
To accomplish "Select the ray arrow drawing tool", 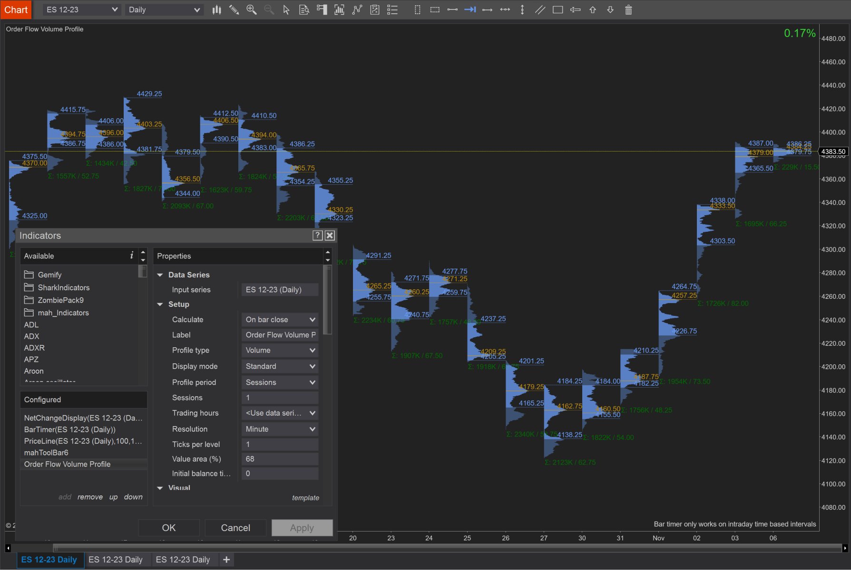I will pyautogui.click(x=488, y=9).
